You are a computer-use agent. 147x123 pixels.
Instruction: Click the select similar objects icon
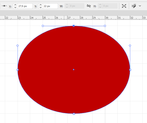click(x=134, y=6)
